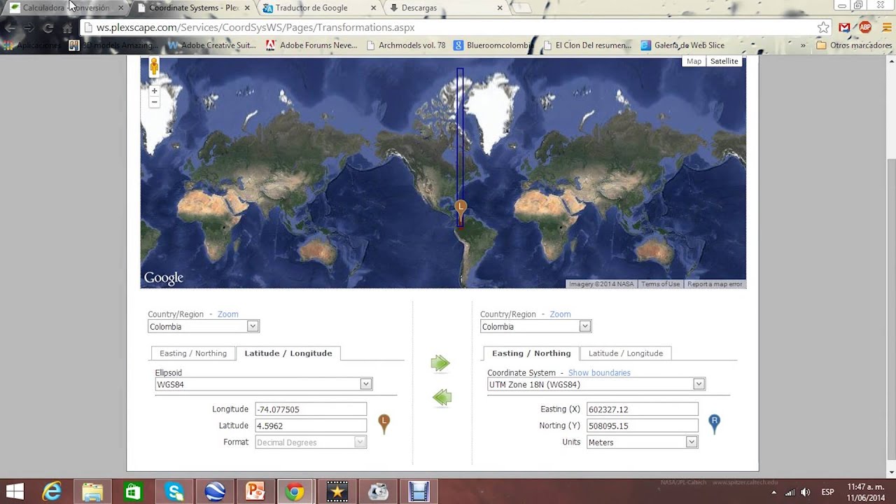Click the orange L pin beside Latitude field

tap(384, 423)
